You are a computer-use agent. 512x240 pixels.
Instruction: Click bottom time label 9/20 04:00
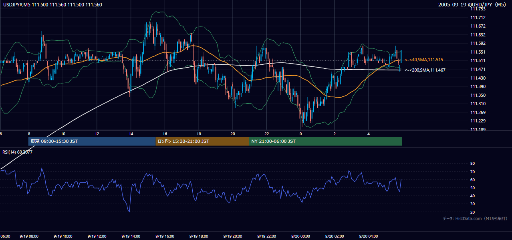369,236
